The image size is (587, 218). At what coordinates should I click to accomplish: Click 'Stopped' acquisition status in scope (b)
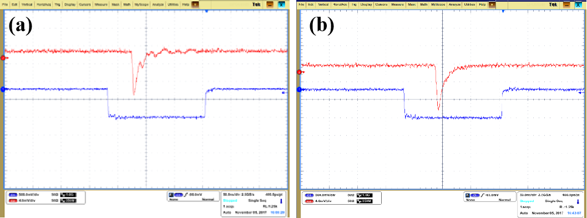point(527,201)
